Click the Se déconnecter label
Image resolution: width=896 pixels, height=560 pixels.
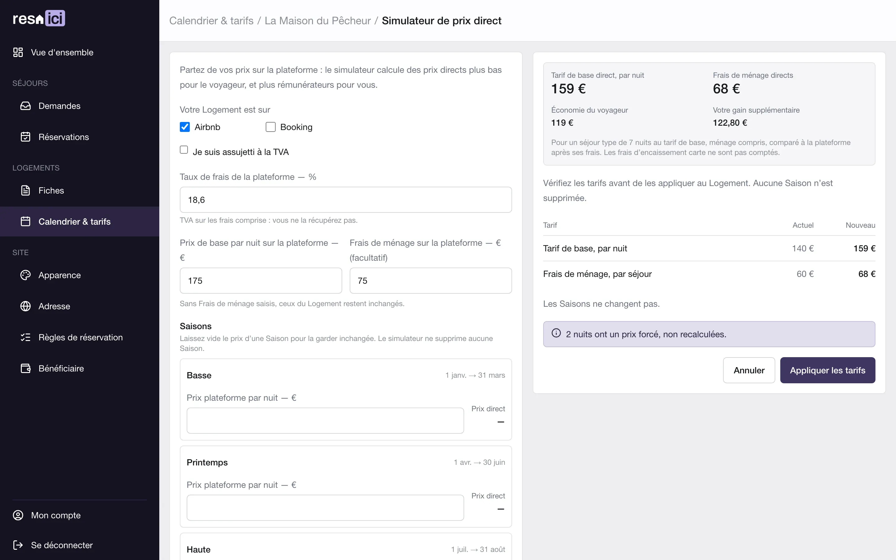[x=62, y=545]
